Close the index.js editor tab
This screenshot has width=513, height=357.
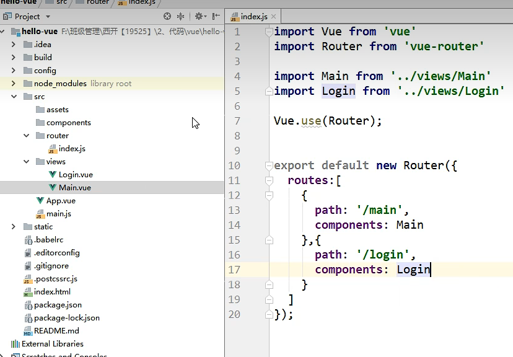(x=273, y=16)
